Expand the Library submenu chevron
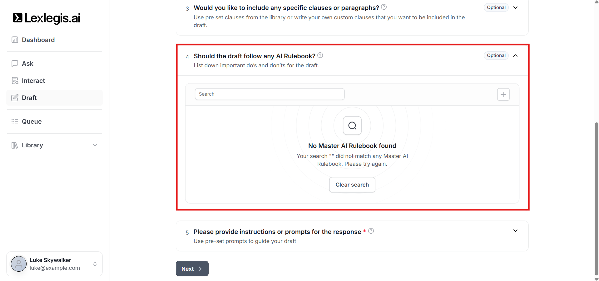Screen dimensions: 599x281 pos(95,145)
